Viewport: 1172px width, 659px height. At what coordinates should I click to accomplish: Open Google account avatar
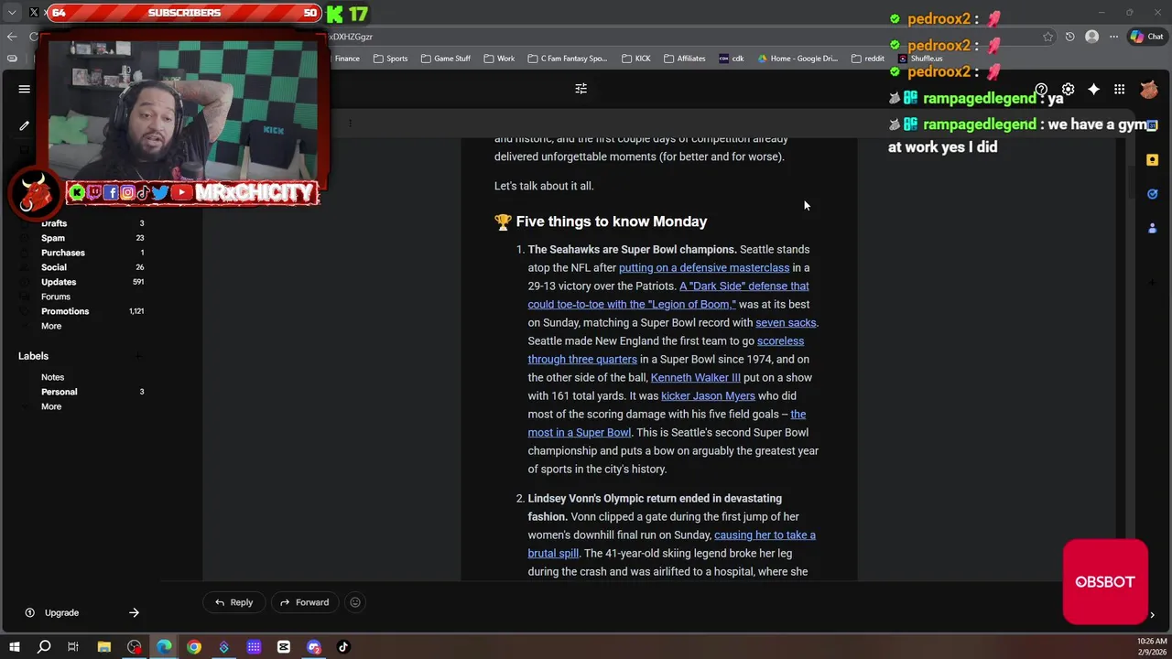coord(1149,89)
